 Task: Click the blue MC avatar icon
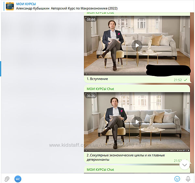(x=18, y=179)
